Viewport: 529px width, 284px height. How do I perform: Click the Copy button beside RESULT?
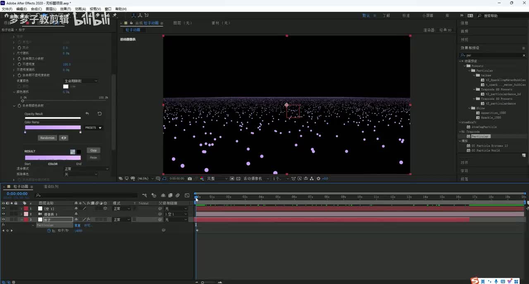point(93,150)
